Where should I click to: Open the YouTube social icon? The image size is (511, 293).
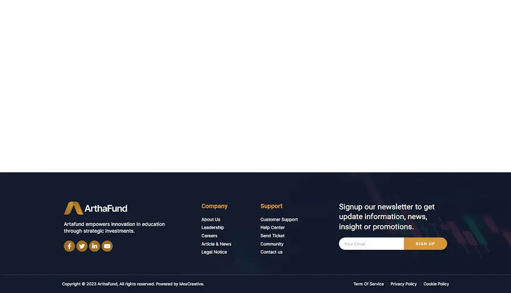pos(107,246)
